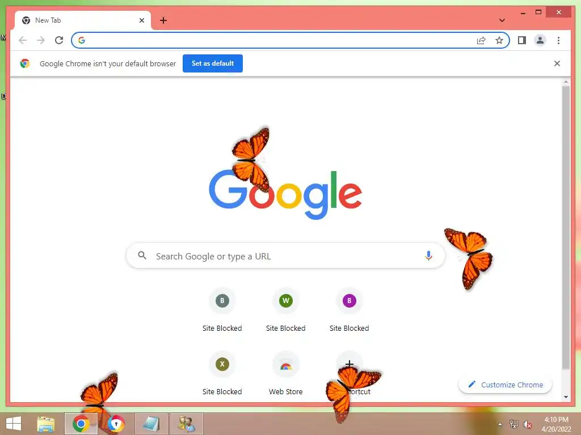Viewport: 581px width, 435px height.
Task: Close the New Tab tab
Action: point(141,20)
